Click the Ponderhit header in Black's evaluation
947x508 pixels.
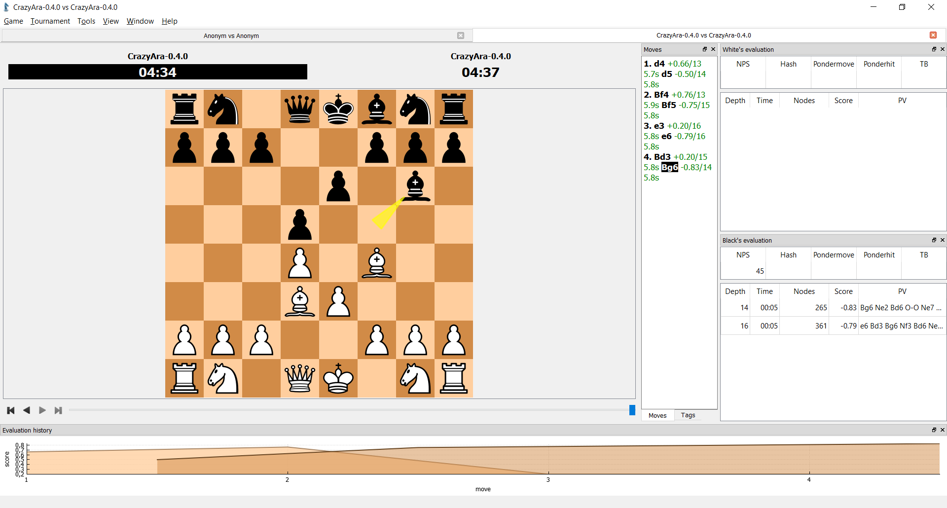pos(879,255)
